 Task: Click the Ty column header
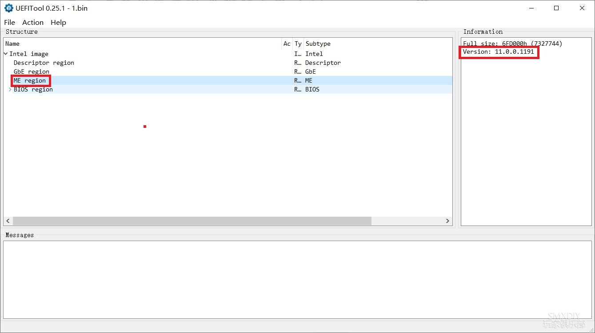[x=298, y=44]
